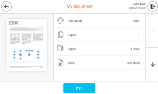This screenshot has width=158, height=94.
Task: Change the copies count value 1
Action: [x=139, y=35]
